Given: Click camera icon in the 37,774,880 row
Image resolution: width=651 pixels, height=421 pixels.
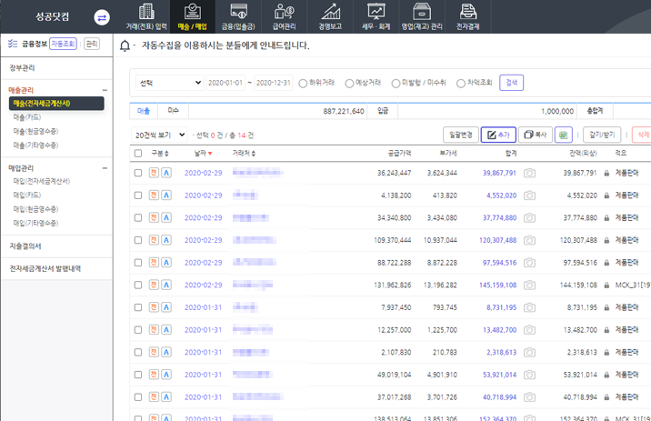Looking at the screenshot, I should (x=529, y=217).
